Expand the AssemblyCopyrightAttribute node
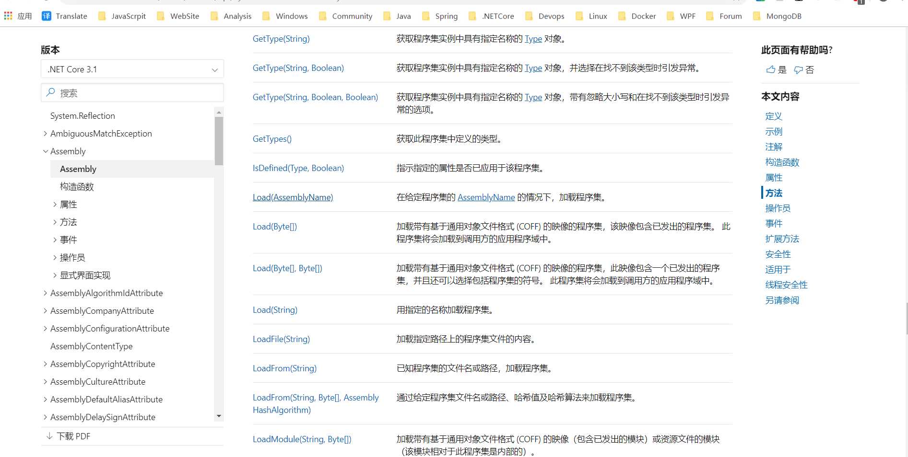This screenshot has width=908, height=457. click(44, 364)
